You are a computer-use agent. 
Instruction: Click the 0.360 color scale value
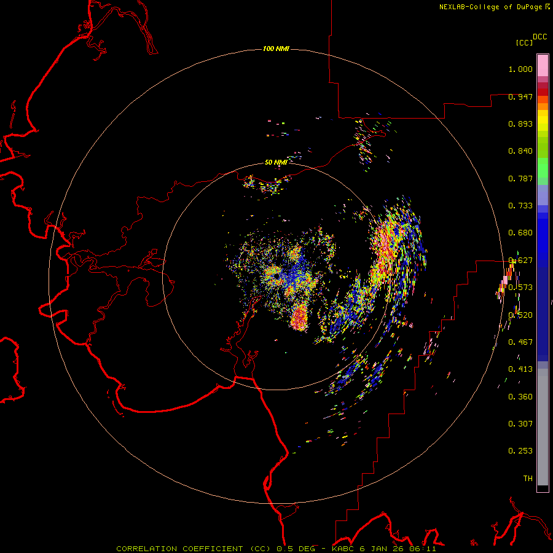520,397
